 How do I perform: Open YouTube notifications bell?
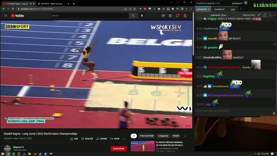click(177, 16)
